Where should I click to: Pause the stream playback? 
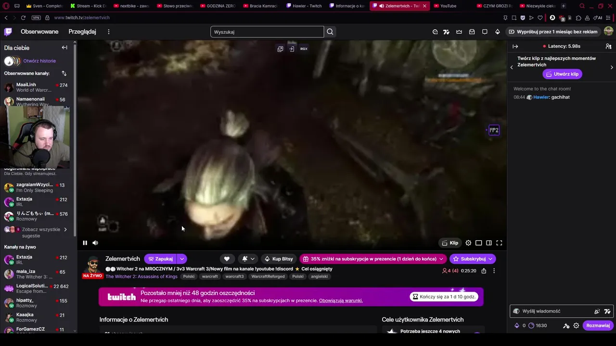tap(85, 243)
